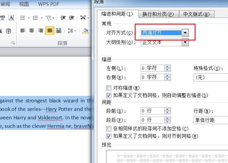Click the enclosed character 字 icon
The height and width of the screenshot is (163, 228).
coord(8,31)
